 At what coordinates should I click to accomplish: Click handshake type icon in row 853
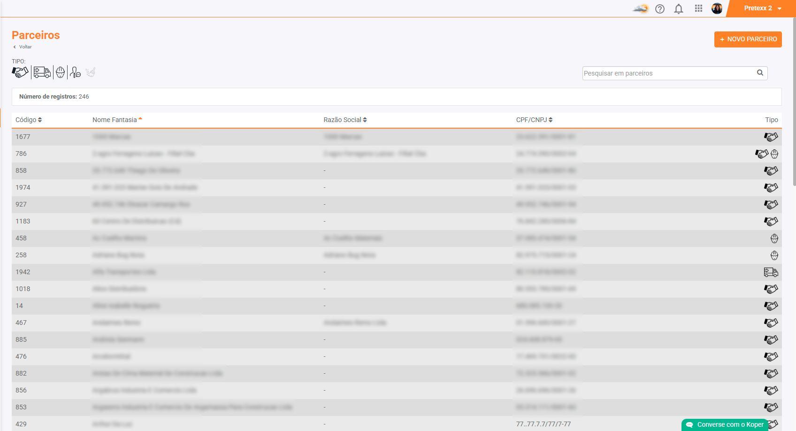771,407
